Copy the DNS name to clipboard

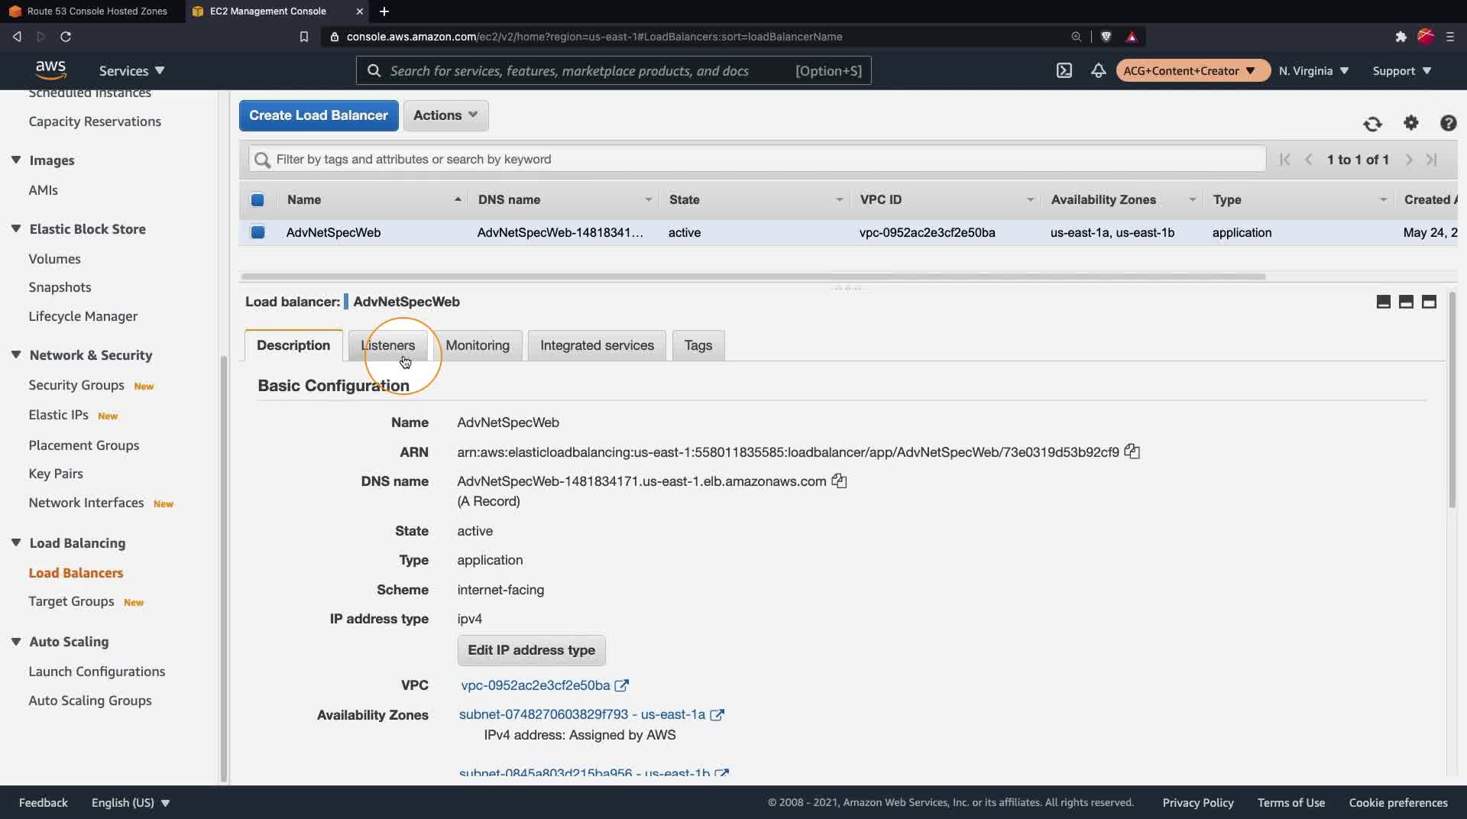pyautogui.click(x=839, y=481)
